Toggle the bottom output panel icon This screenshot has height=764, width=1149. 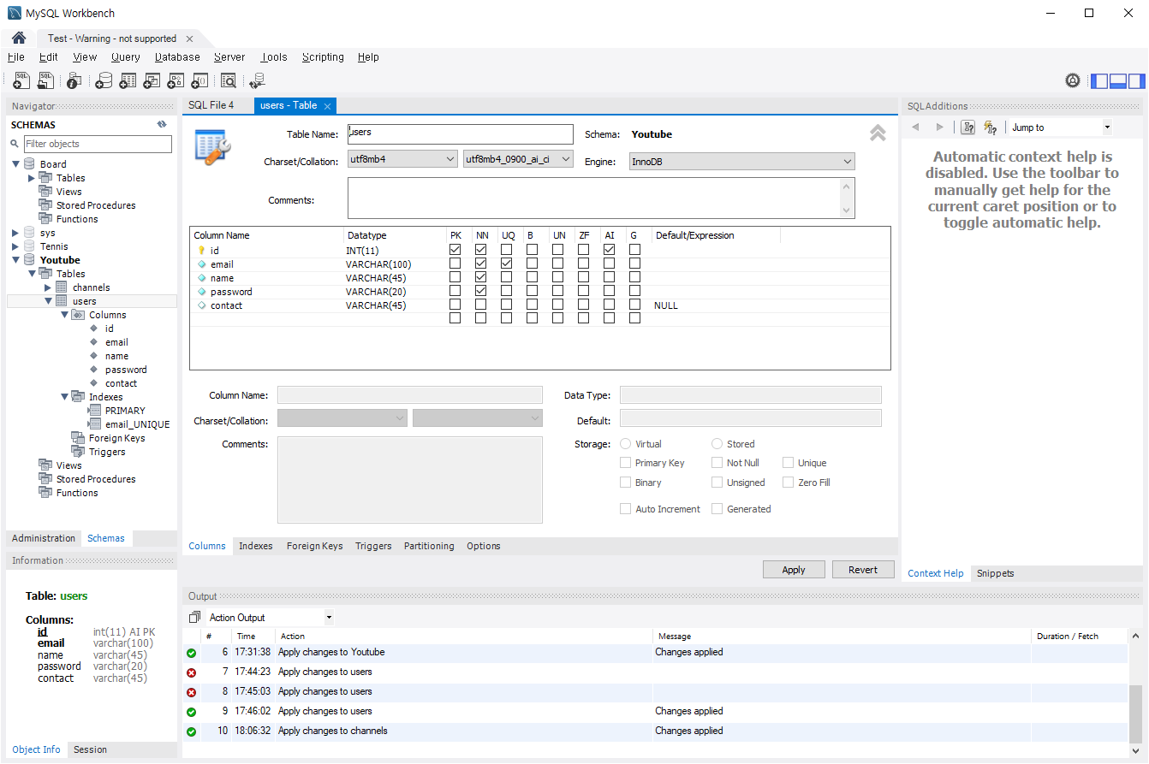coord(1117,81)
